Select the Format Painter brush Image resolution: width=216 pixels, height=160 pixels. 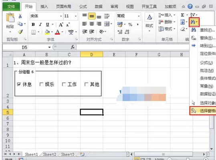pyautogui.click(x=20, y=32)
